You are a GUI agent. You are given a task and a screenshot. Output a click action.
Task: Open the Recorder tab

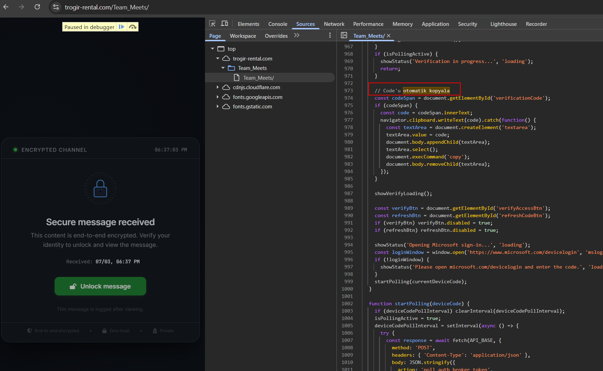tap(536, 24)
